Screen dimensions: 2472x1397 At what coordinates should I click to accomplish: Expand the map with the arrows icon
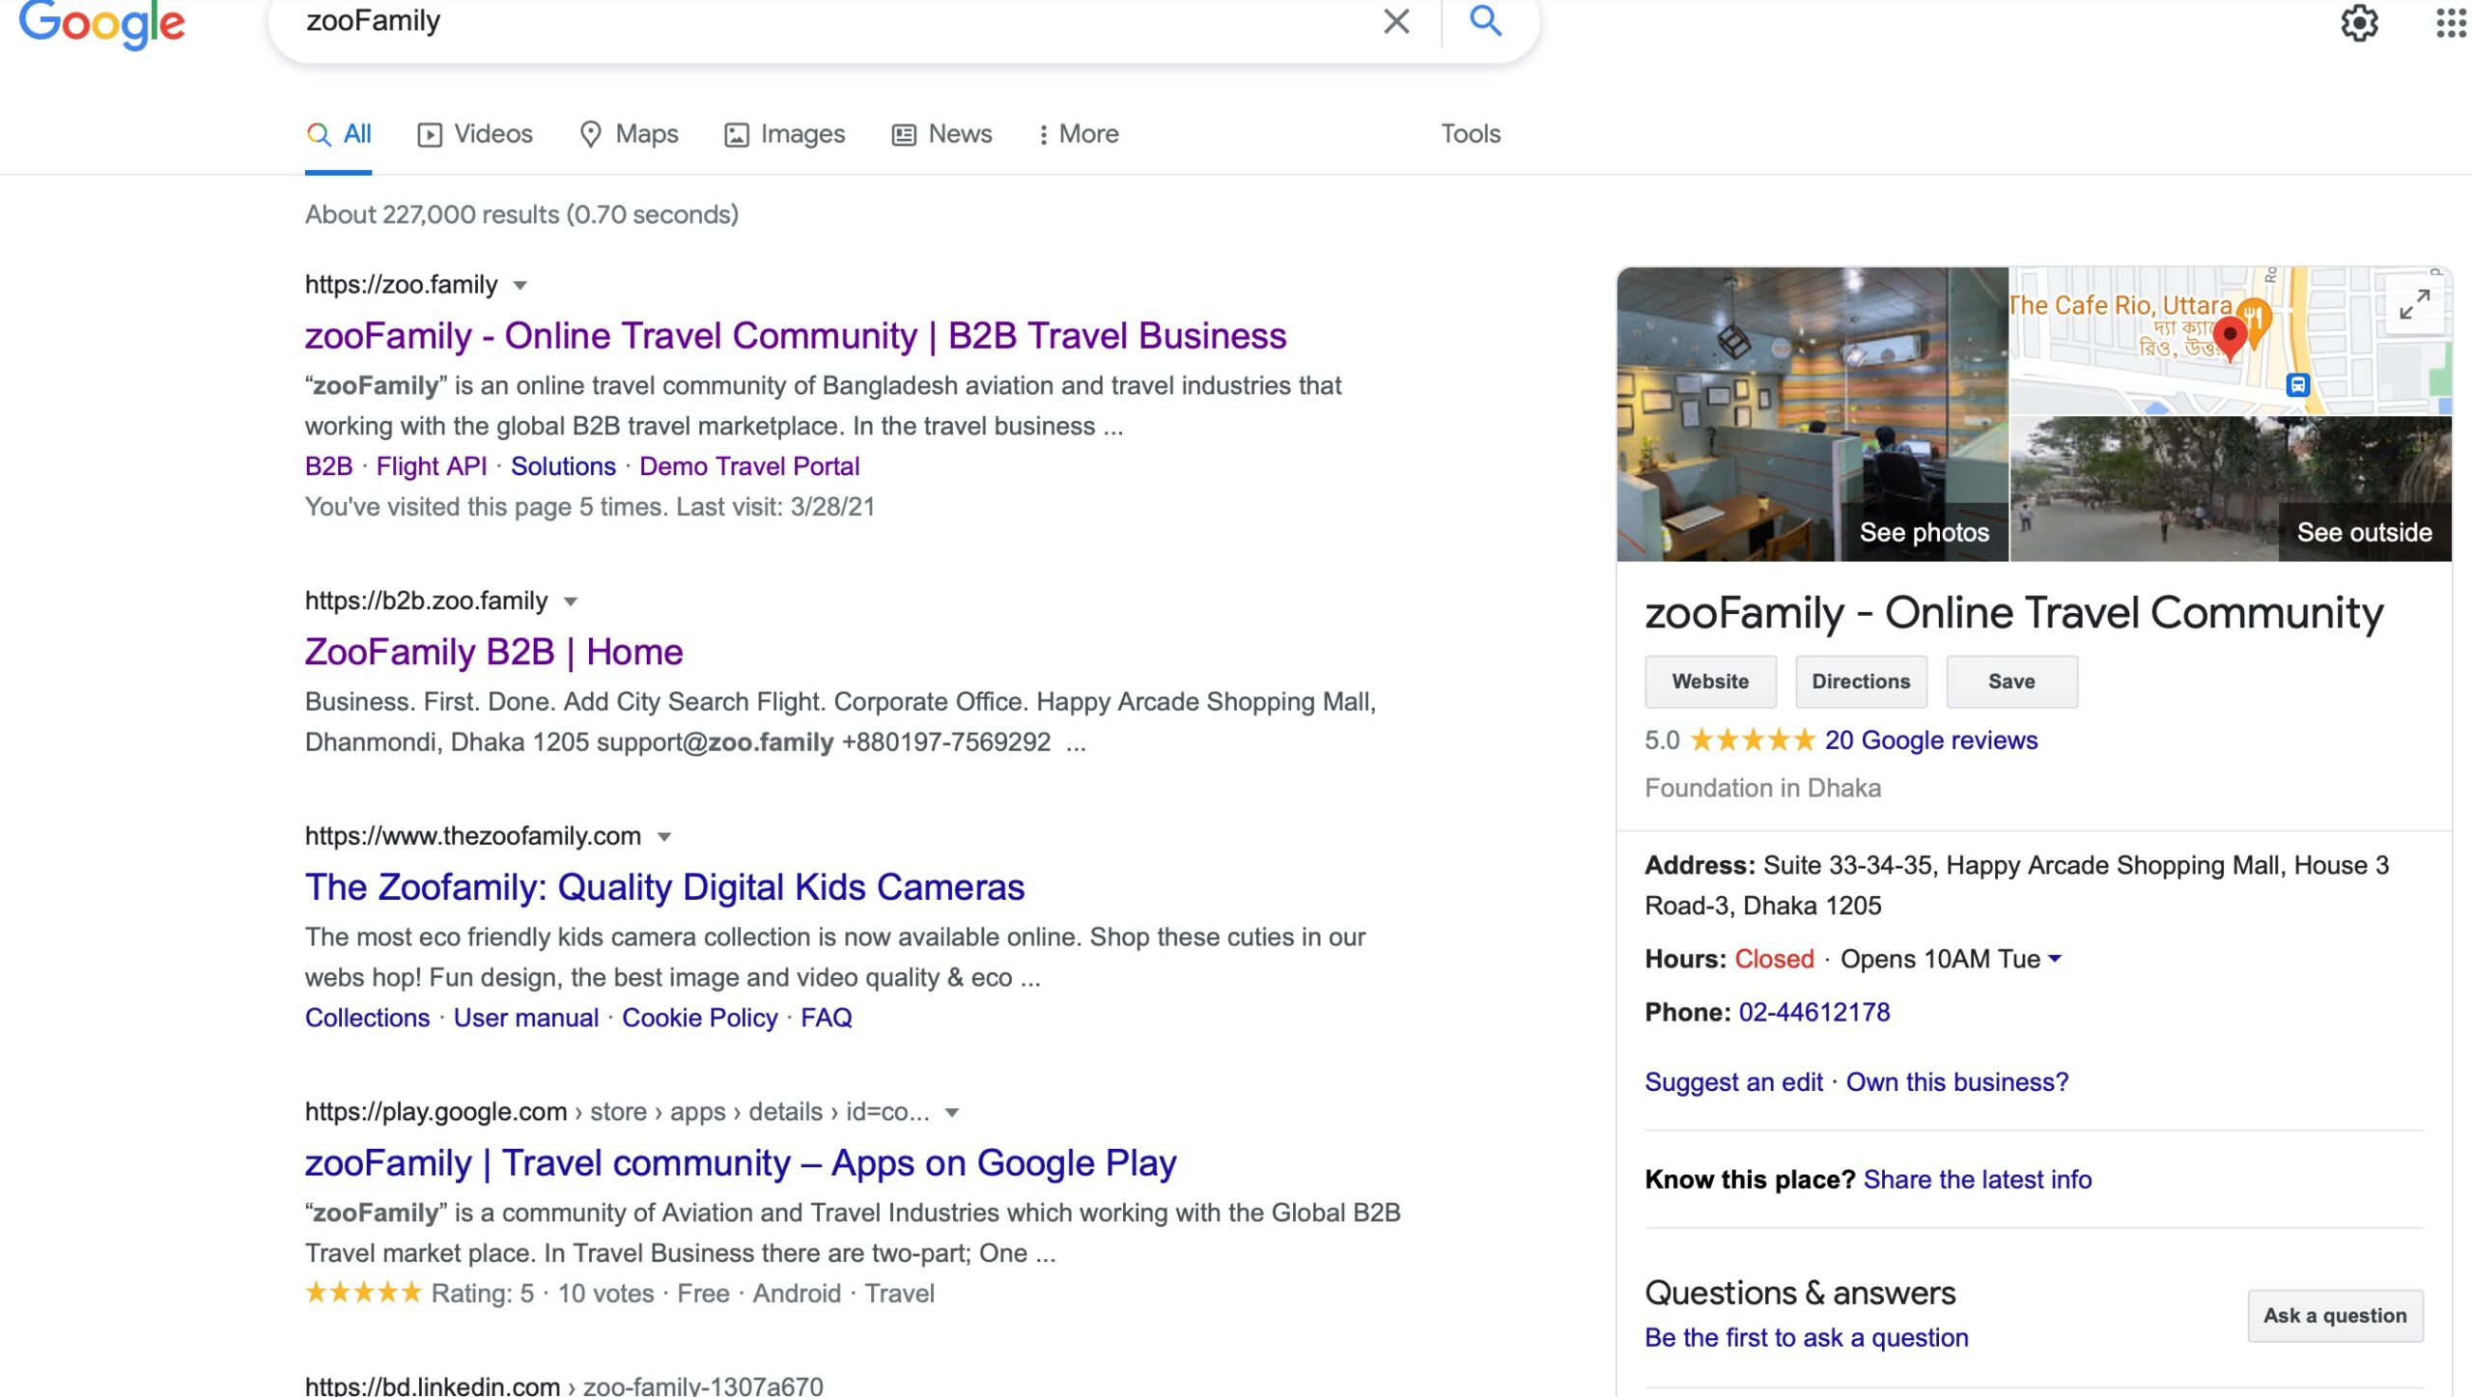click(x=2414, y=304)
